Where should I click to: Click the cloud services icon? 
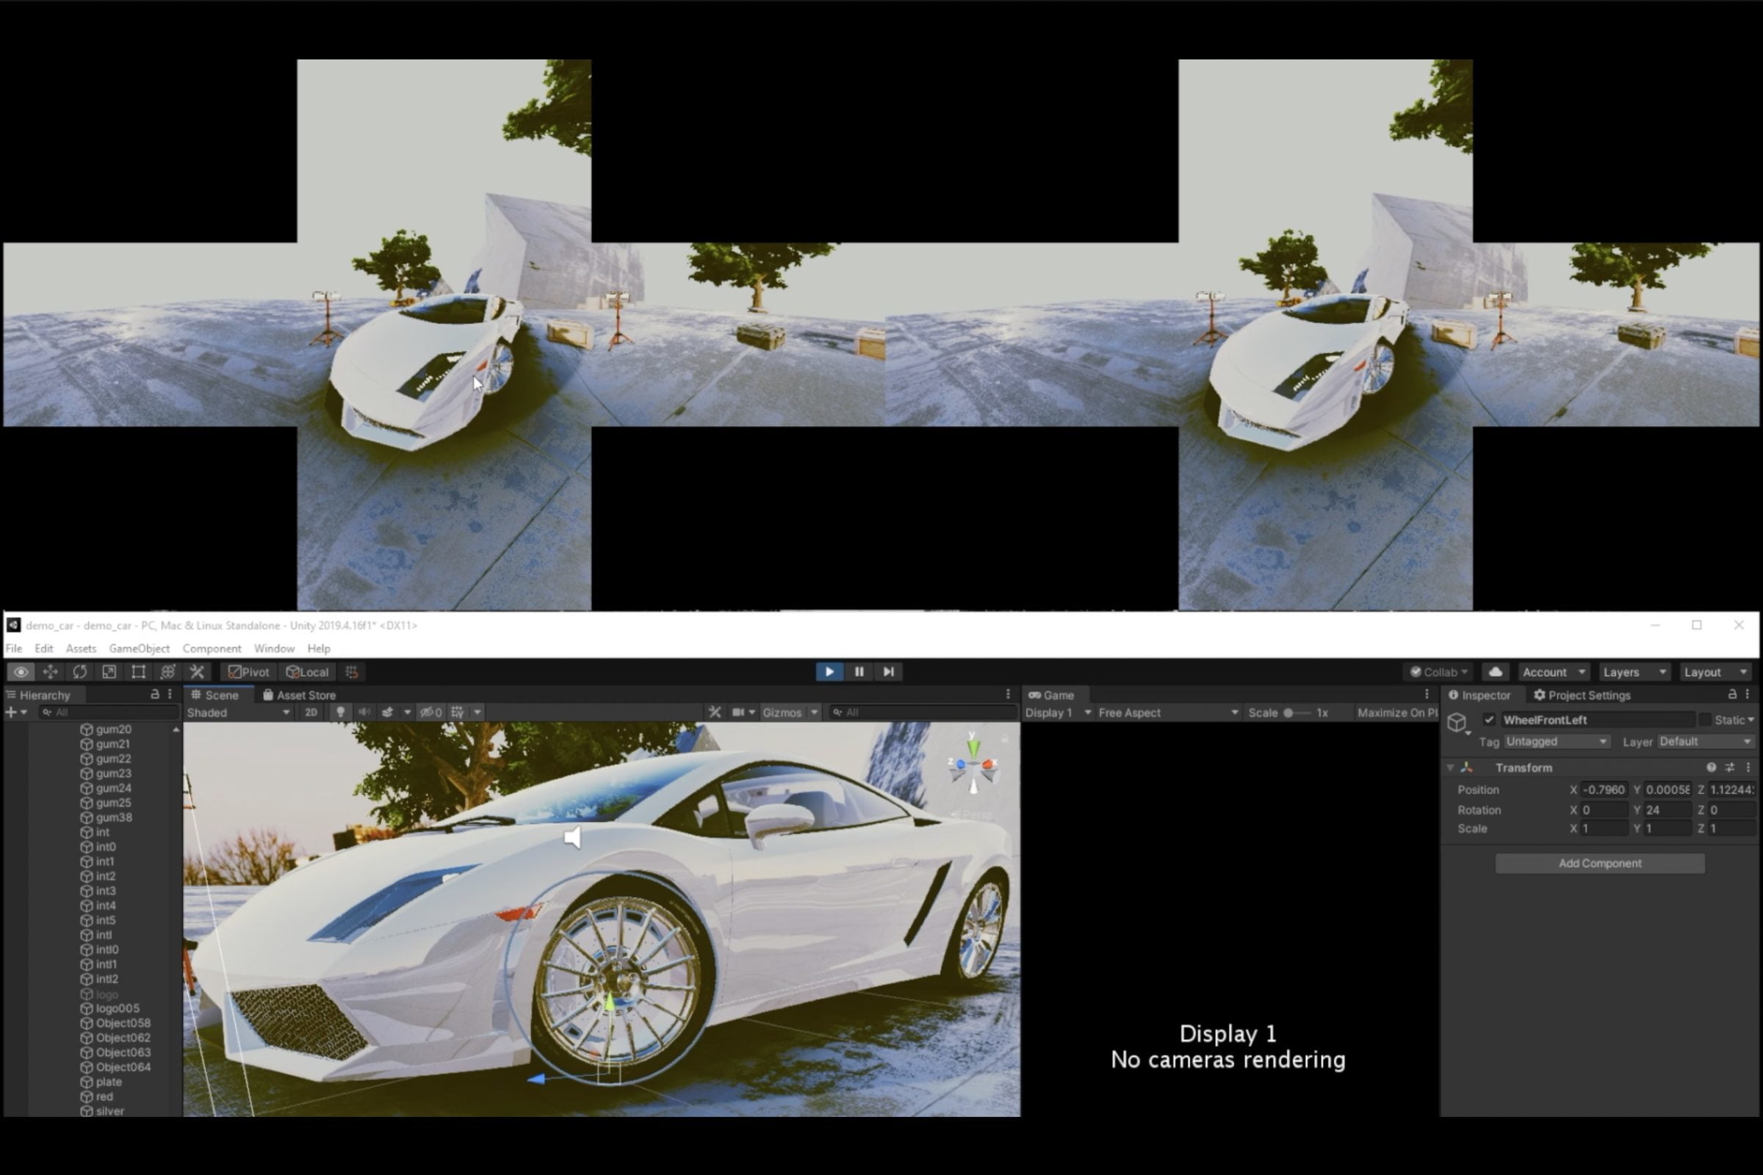[x=1495, y=672]
